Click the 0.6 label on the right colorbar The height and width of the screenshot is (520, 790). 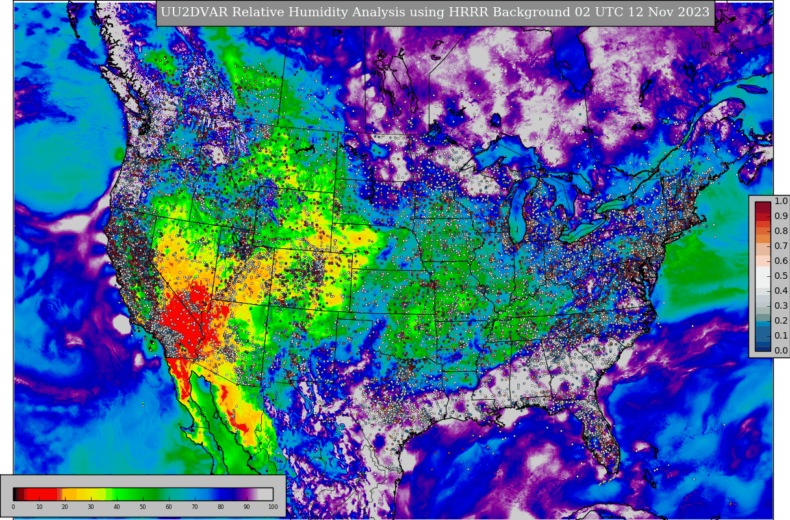coord(781,261)
